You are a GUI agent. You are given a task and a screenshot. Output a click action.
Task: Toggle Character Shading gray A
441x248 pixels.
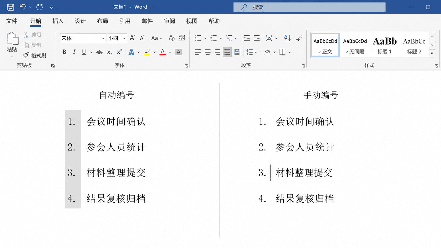click(x=179, y=52)
